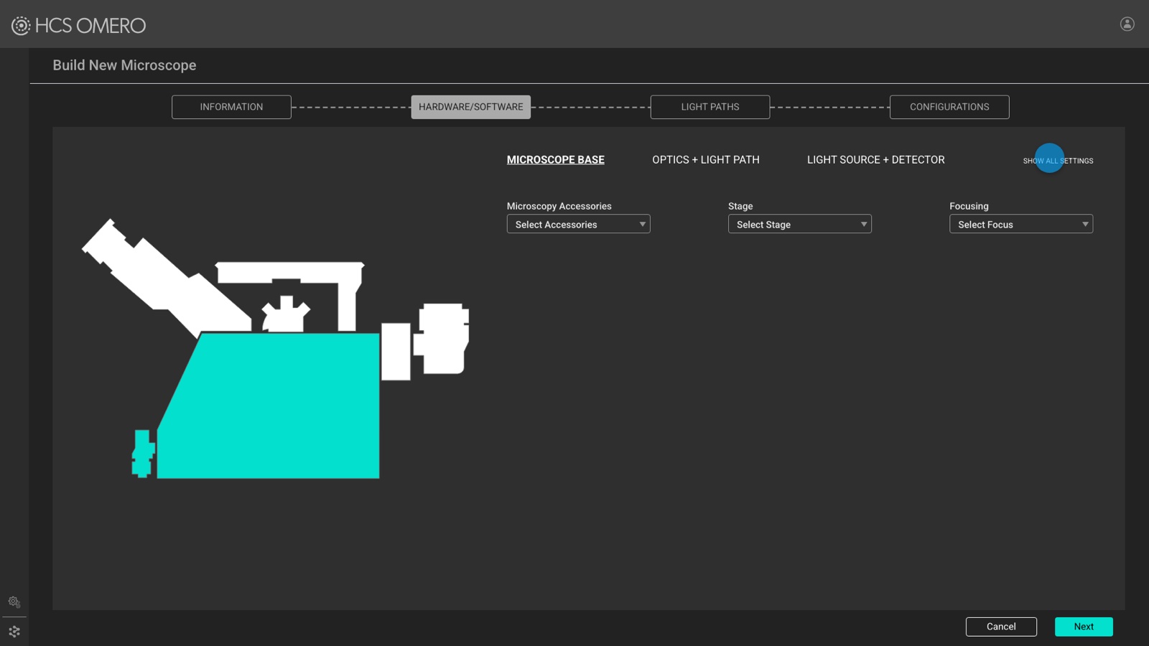The width and height of the screenshot is (1149, 646).
Task: Click the HCS OMERO title text
Action: click(x=90, y=26)
